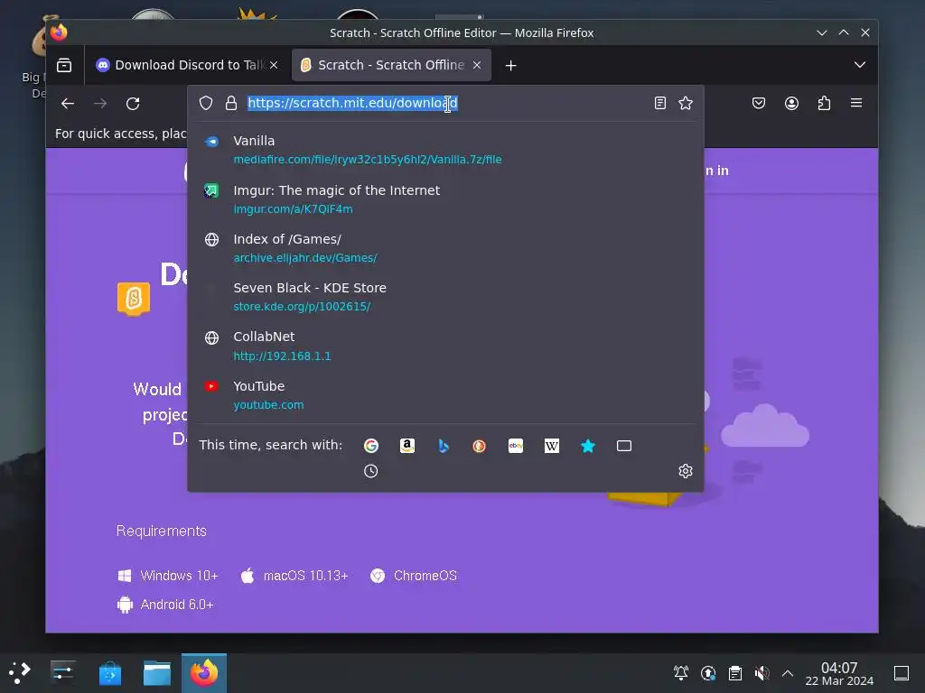Open search settings gear in dropdown
Image resolution: width=925 pixels, height=693 pixels.
686,471
